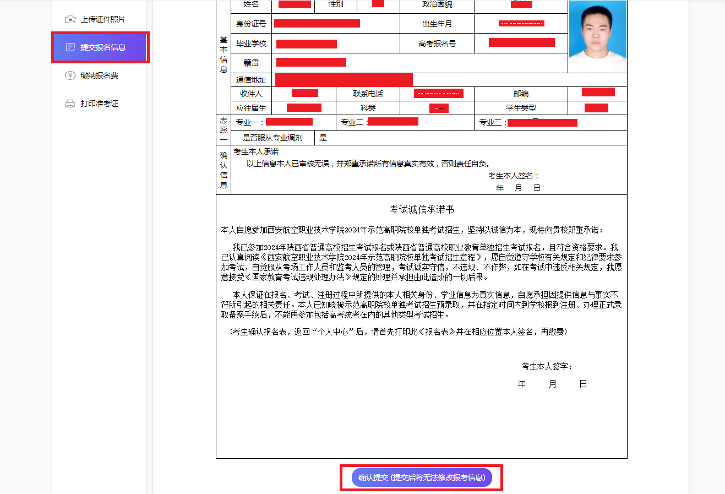Click the redacted 专业一 value
Screen dimensions: 725x494
coord(289,122)
